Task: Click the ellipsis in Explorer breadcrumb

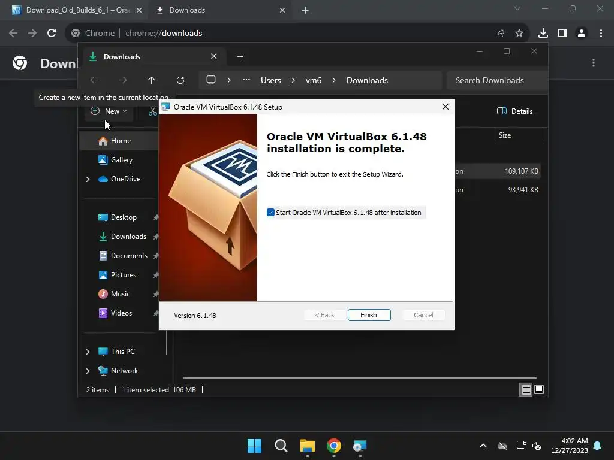Action: tap(246, 80)
